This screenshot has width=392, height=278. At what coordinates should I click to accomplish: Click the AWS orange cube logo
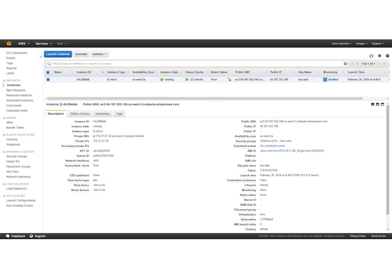pos(9,43)
